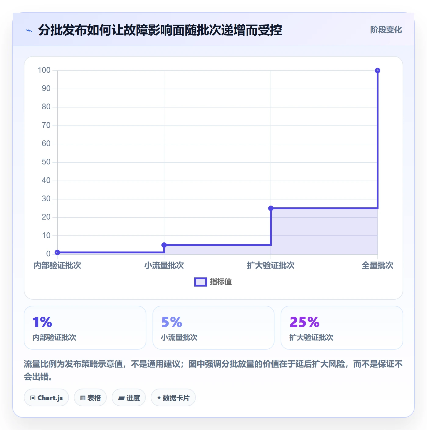Click the 表格 tag chip

coord(90,398)
